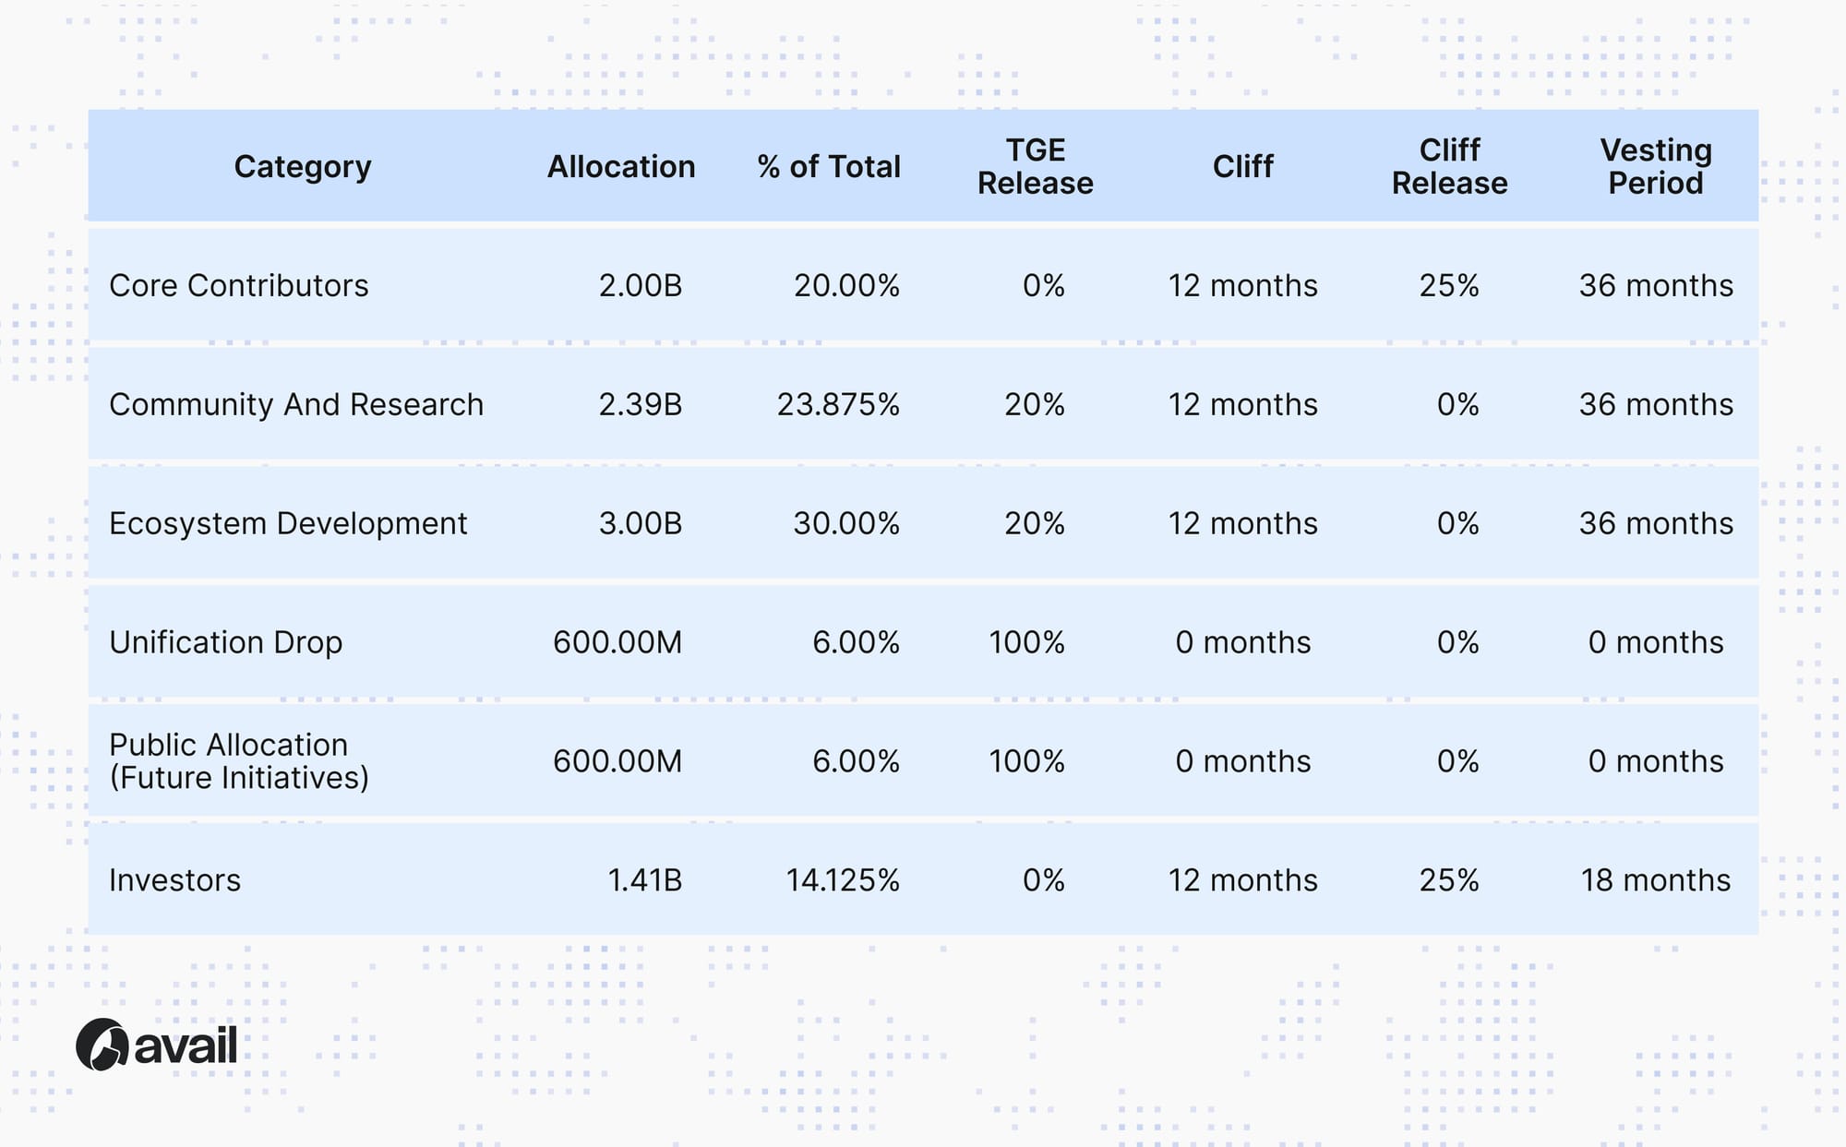This screenshot has height=1147, width=1846.
Task: Click the avail wordmark text
Action: [x=186, y=1045]
